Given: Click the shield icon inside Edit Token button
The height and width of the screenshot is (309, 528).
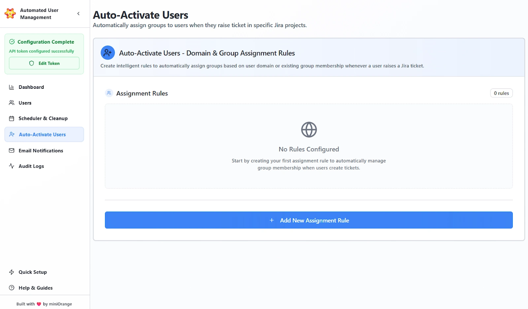Looking at the screenshot, I should (31, 63).
